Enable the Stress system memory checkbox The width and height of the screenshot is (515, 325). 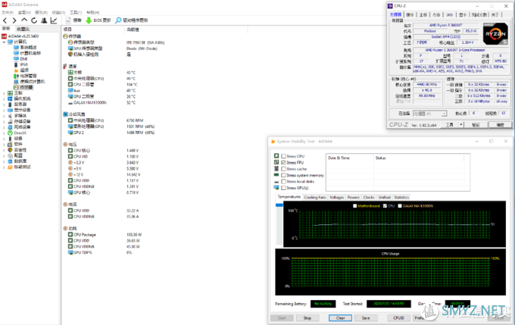[x=283, y=176]
